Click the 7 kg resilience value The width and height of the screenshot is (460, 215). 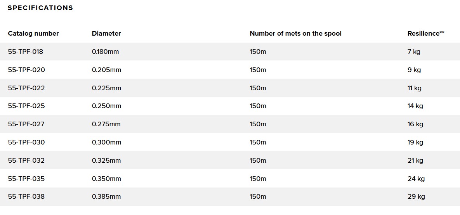click(414, 52)
